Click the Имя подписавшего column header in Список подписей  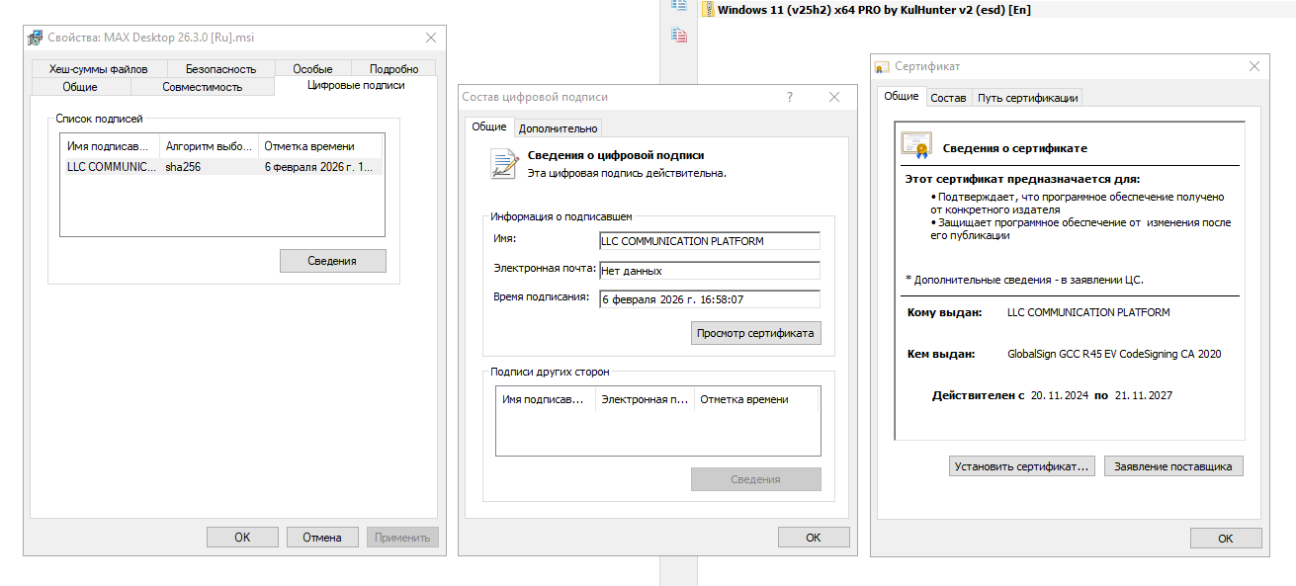click(109, 146)
